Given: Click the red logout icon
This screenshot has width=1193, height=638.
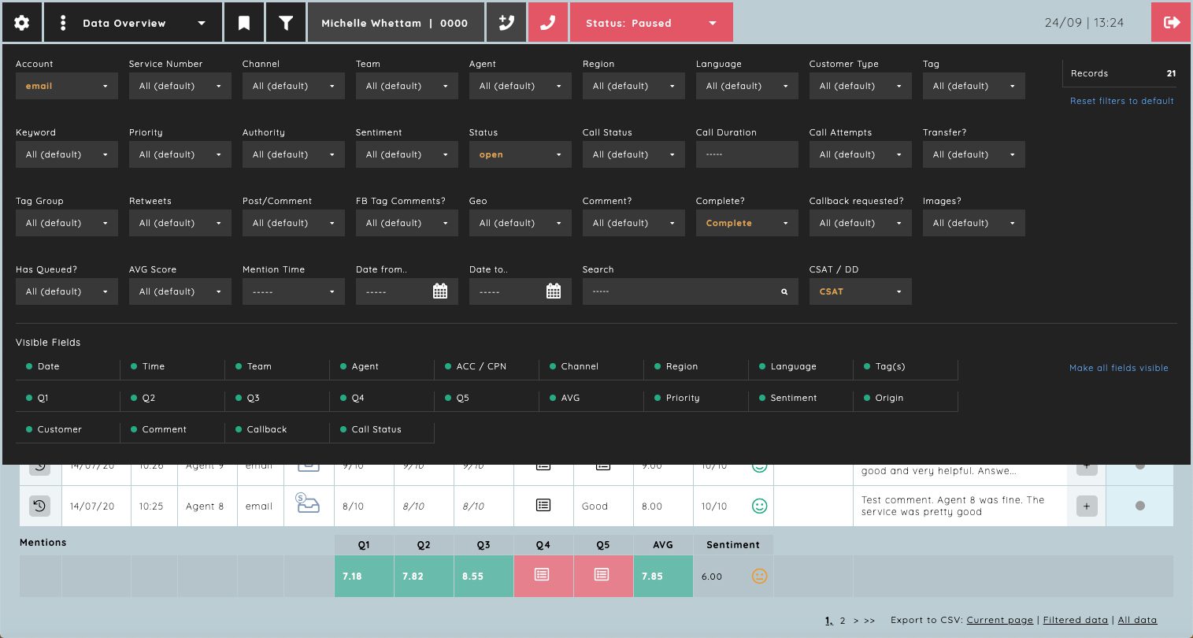Looking at the screenshot, I should pyautogui.click(x=1172, y=23).
